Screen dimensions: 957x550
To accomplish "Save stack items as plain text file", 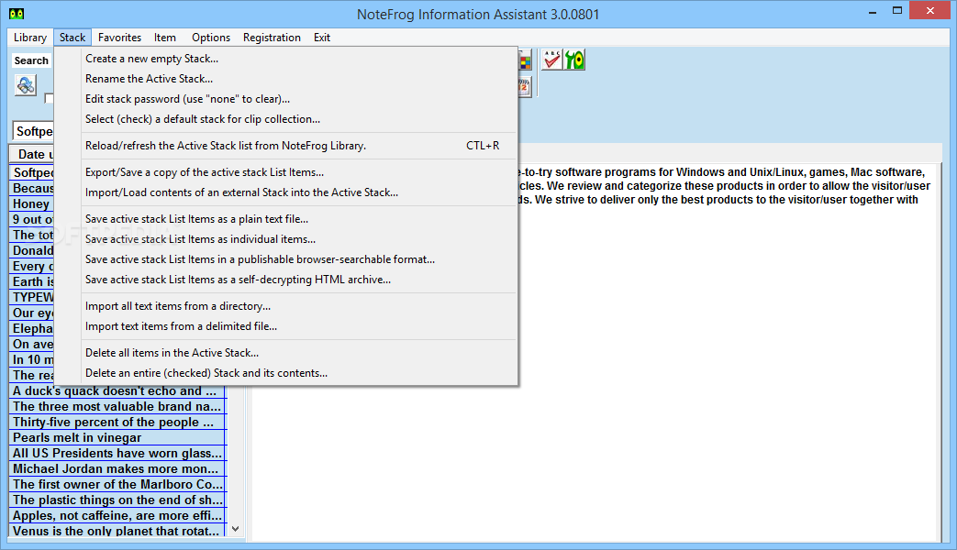I will click(x=285, y=219).
